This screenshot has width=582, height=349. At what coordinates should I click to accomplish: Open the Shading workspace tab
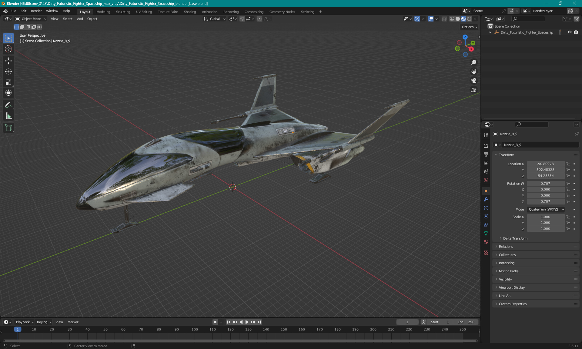click(x=189, y=11)
